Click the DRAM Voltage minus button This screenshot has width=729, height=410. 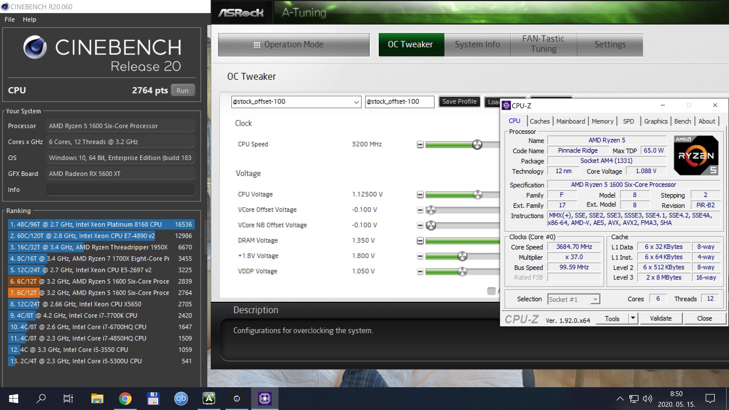tap(420, 241)
